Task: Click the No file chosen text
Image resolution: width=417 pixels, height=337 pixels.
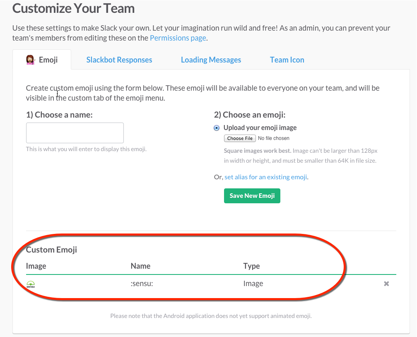Action: click(x=274, y=138)
